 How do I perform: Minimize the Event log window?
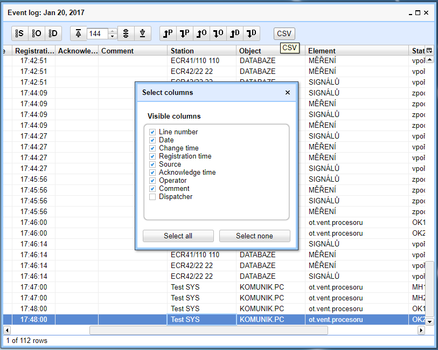pos(411,13)
